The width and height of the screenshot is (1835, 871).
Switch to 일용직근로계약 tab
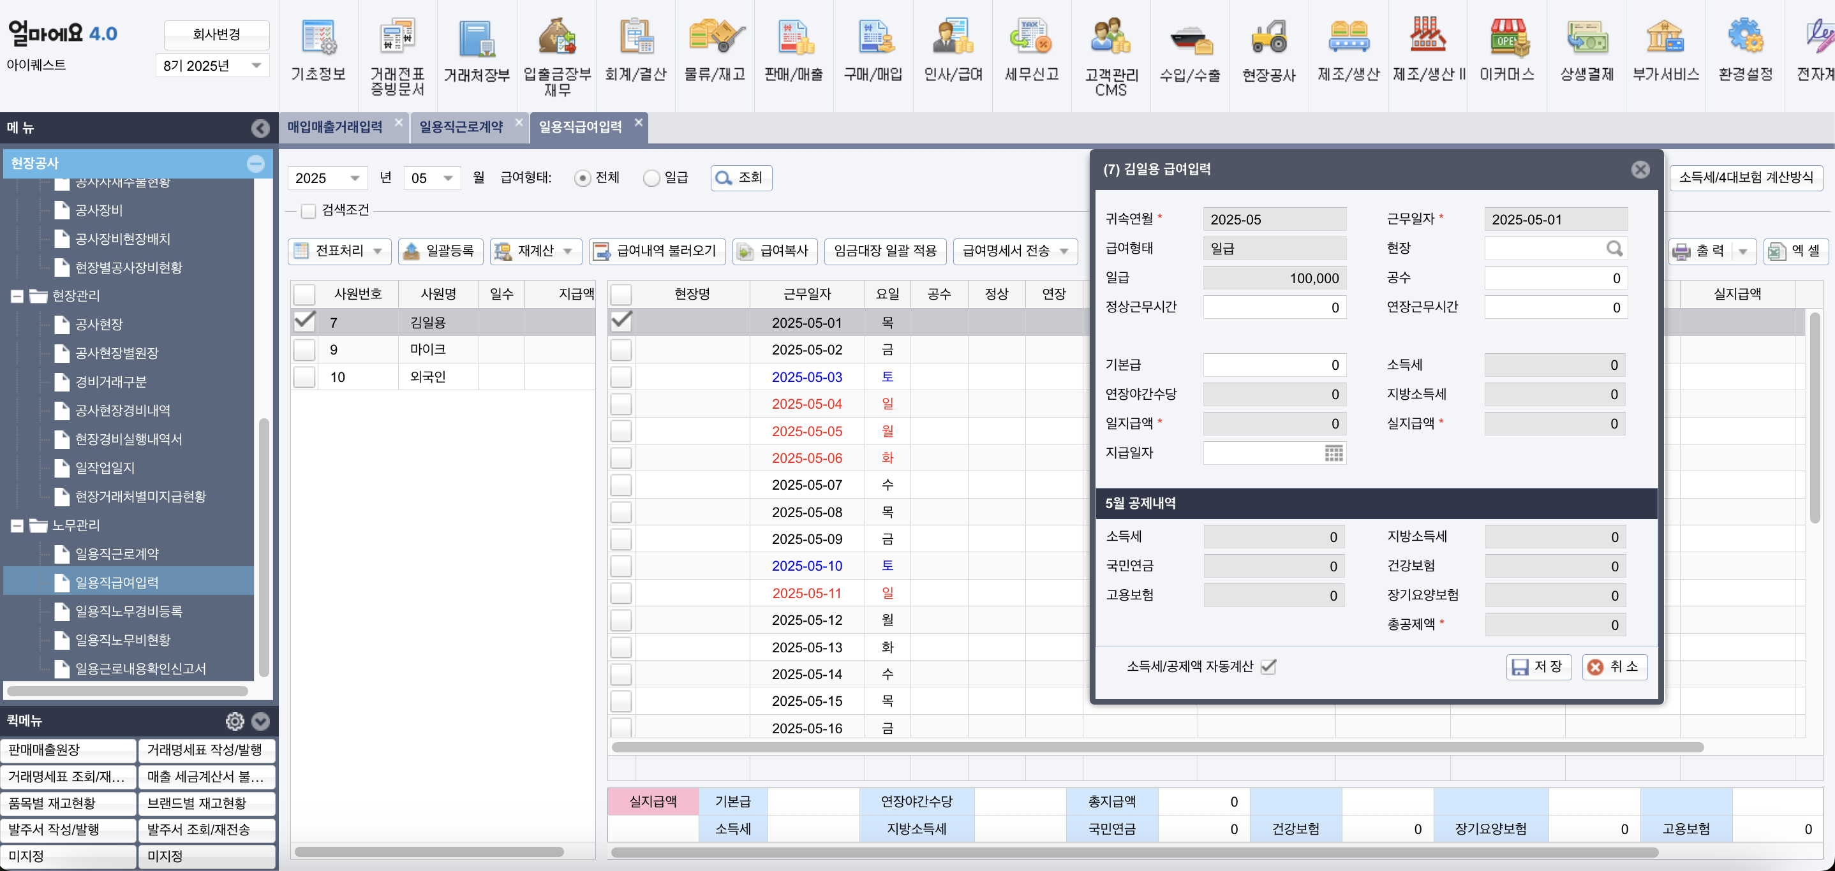[461, 127]
